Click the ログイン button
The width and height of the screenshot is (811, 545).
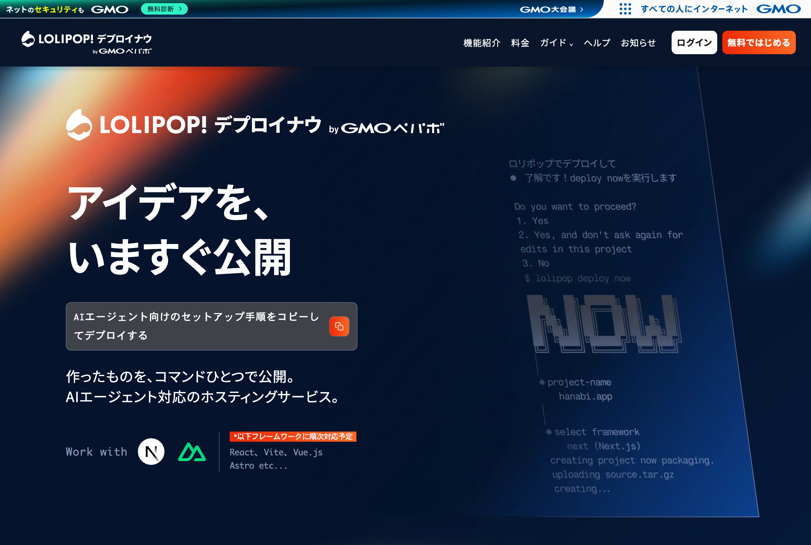(694, 42)
